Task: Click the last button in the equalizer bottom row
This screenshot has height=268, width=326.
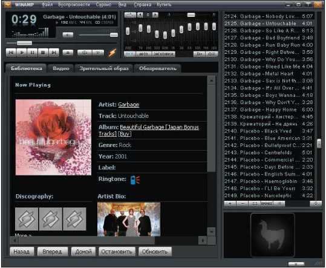Action: coord(212,54)
